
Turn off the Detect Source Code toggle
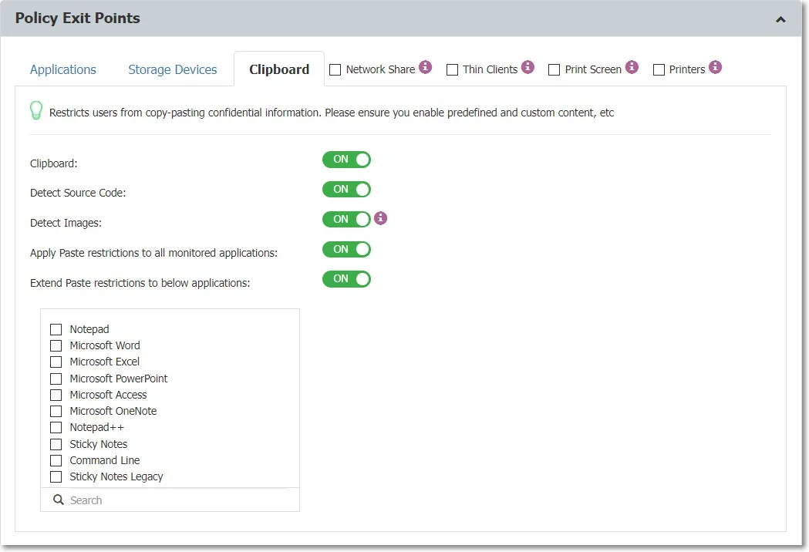pyautogui.click(x=347, y=190)
